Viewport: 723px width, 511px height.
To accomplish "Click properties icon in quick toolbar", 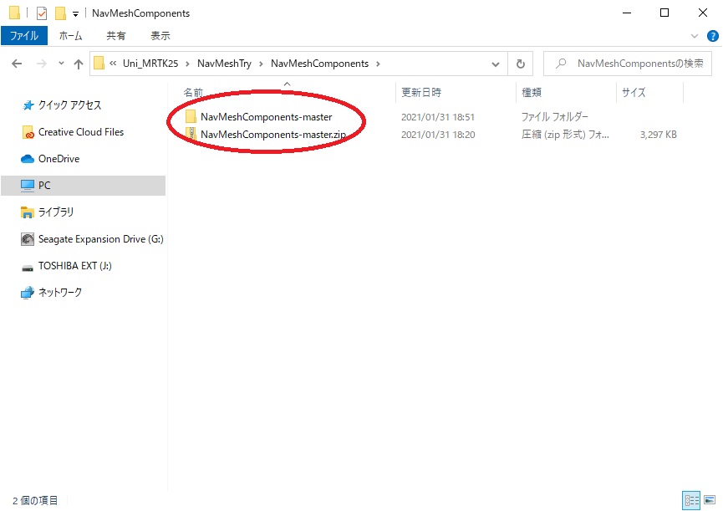I will pos(42,13).
